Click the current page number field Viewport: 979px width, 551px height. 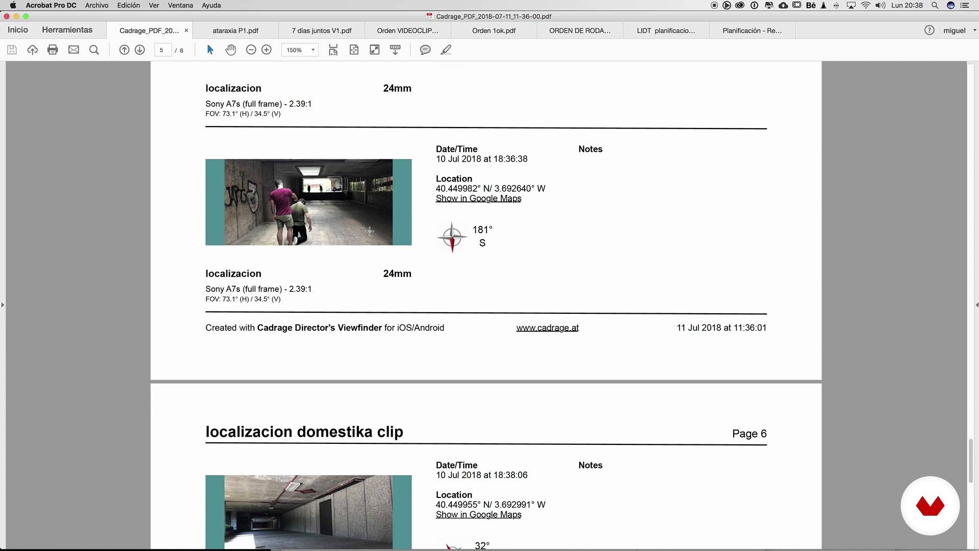(162, 50)
